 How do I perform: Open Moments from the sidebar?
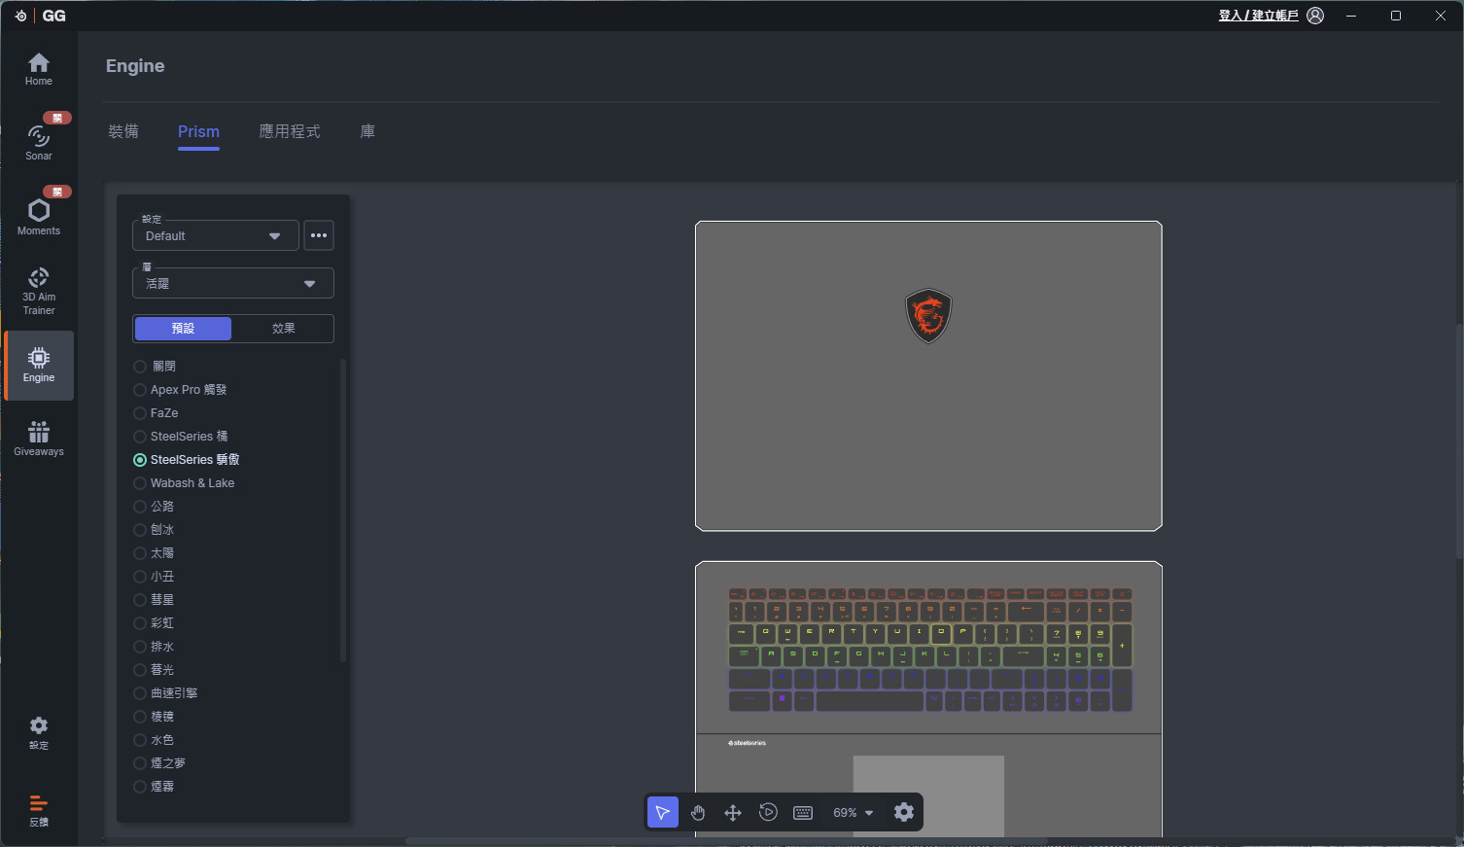39,216
